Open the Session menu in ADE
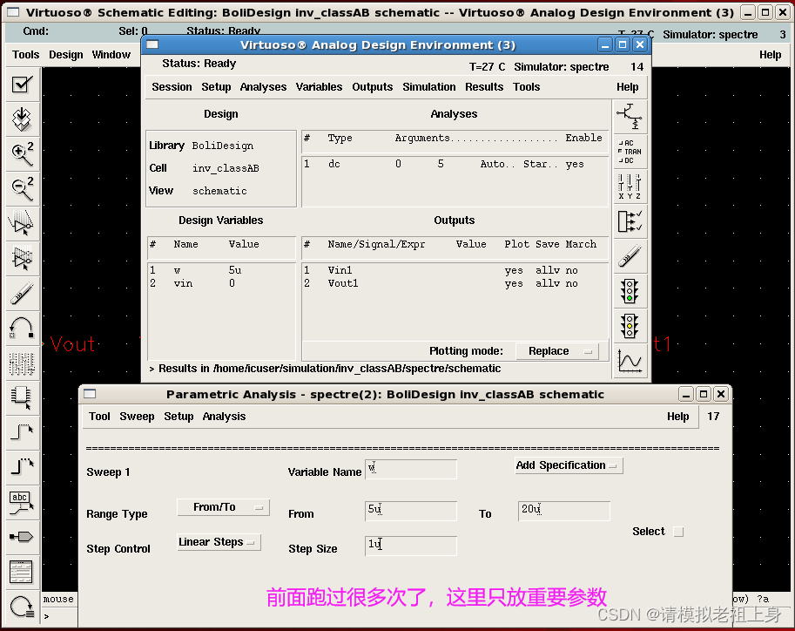Image resolution: width=795 pixels, height=631 pixels. tap(172, 87)
